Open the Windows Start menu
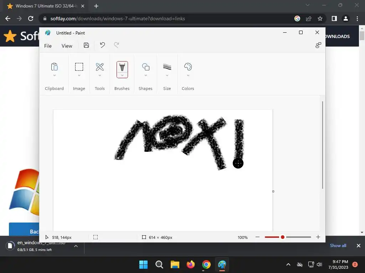365x273 pixels. [x=143, y=264]
